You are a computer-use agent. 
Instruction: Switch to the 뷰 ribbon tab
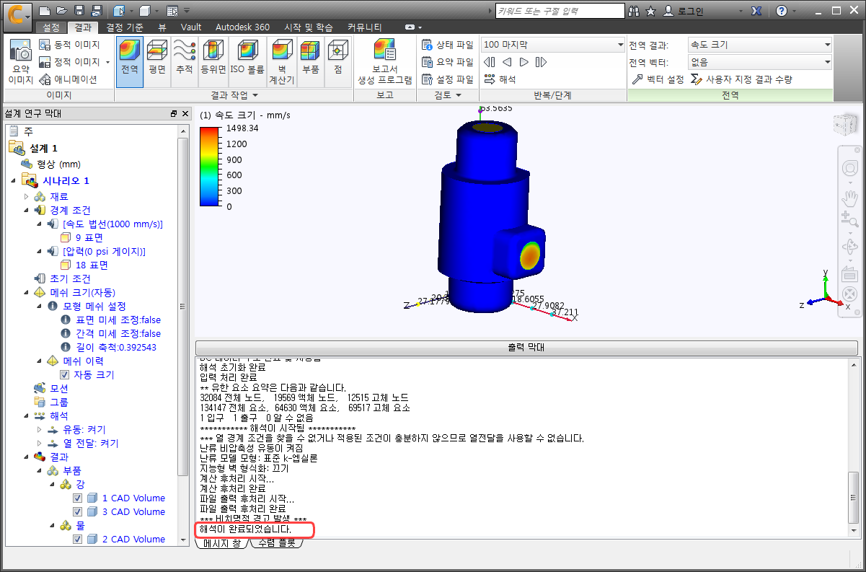pos(162,27)
